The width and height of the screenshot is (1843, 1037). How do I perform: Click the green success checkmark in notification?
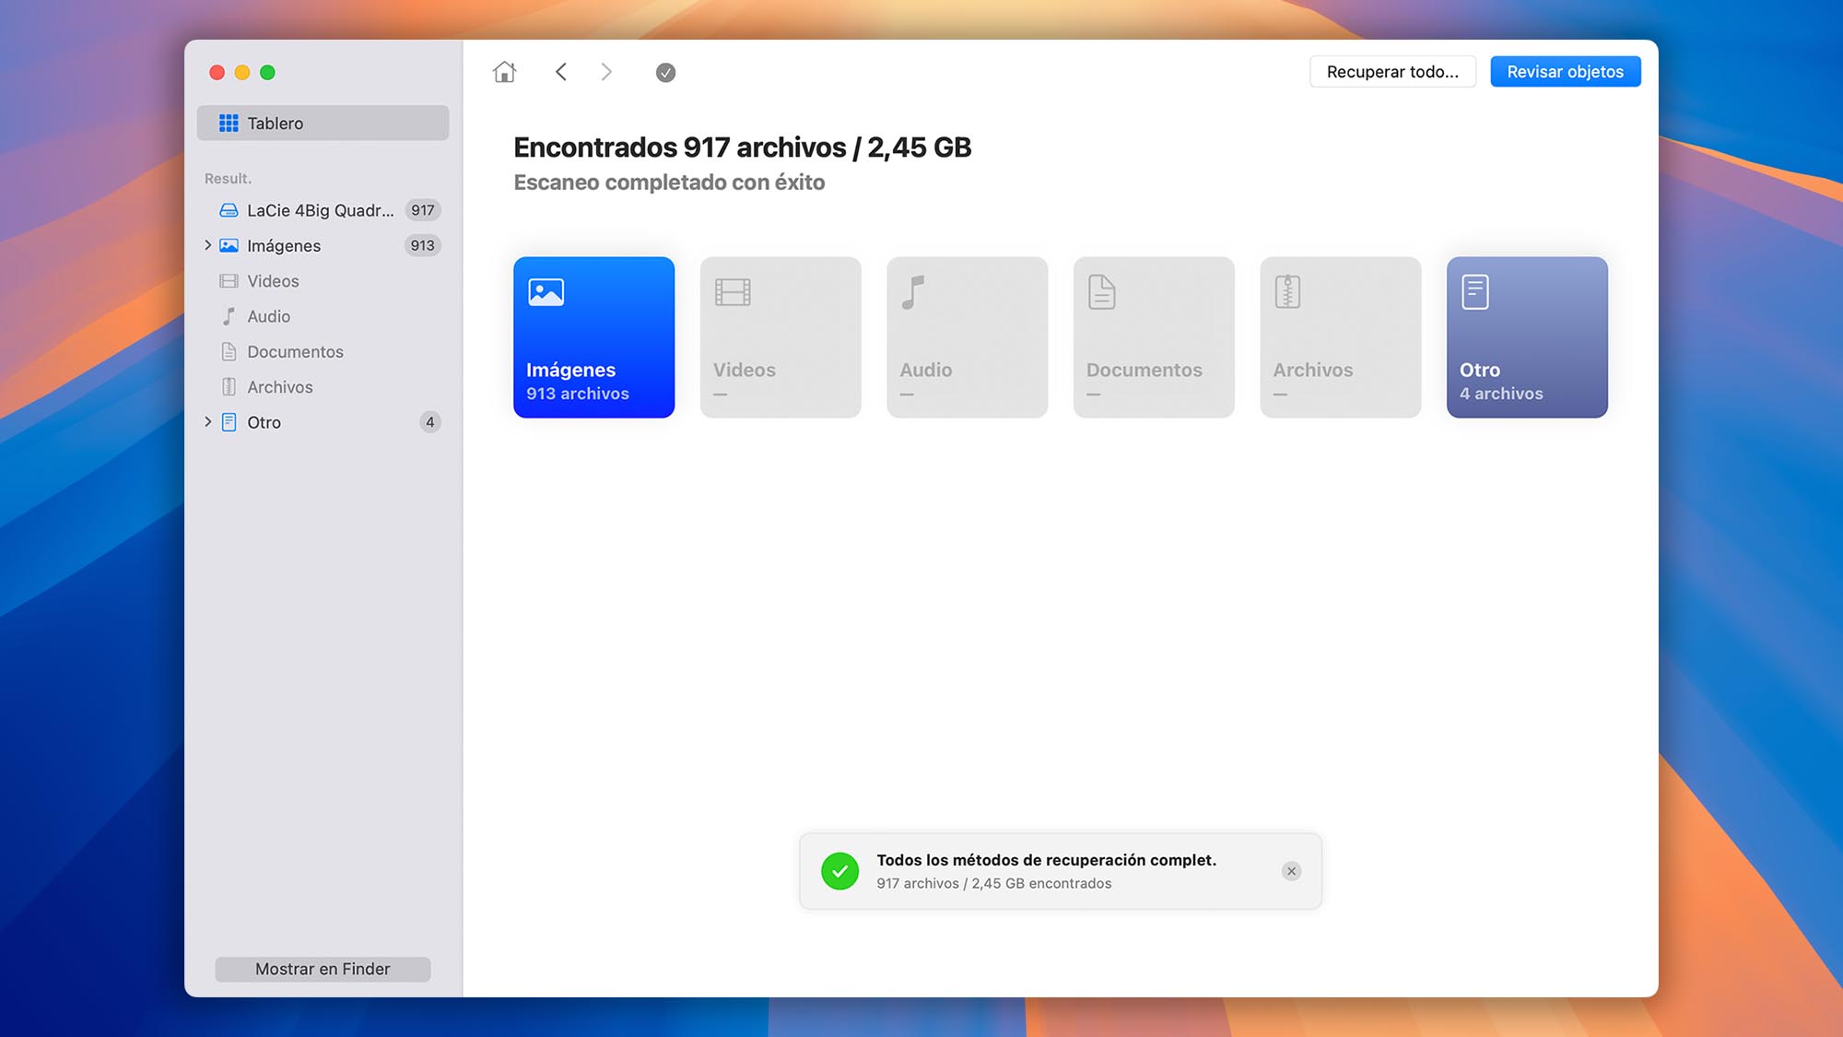[839, 871]
